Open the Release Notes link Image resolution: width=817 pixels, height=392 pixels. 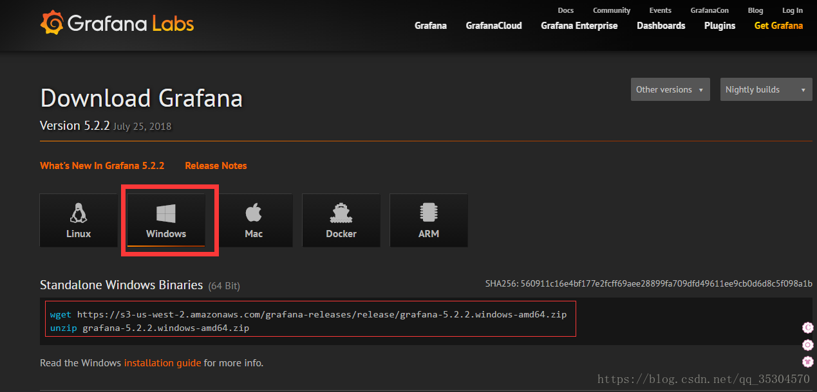[x=216, y=166]
